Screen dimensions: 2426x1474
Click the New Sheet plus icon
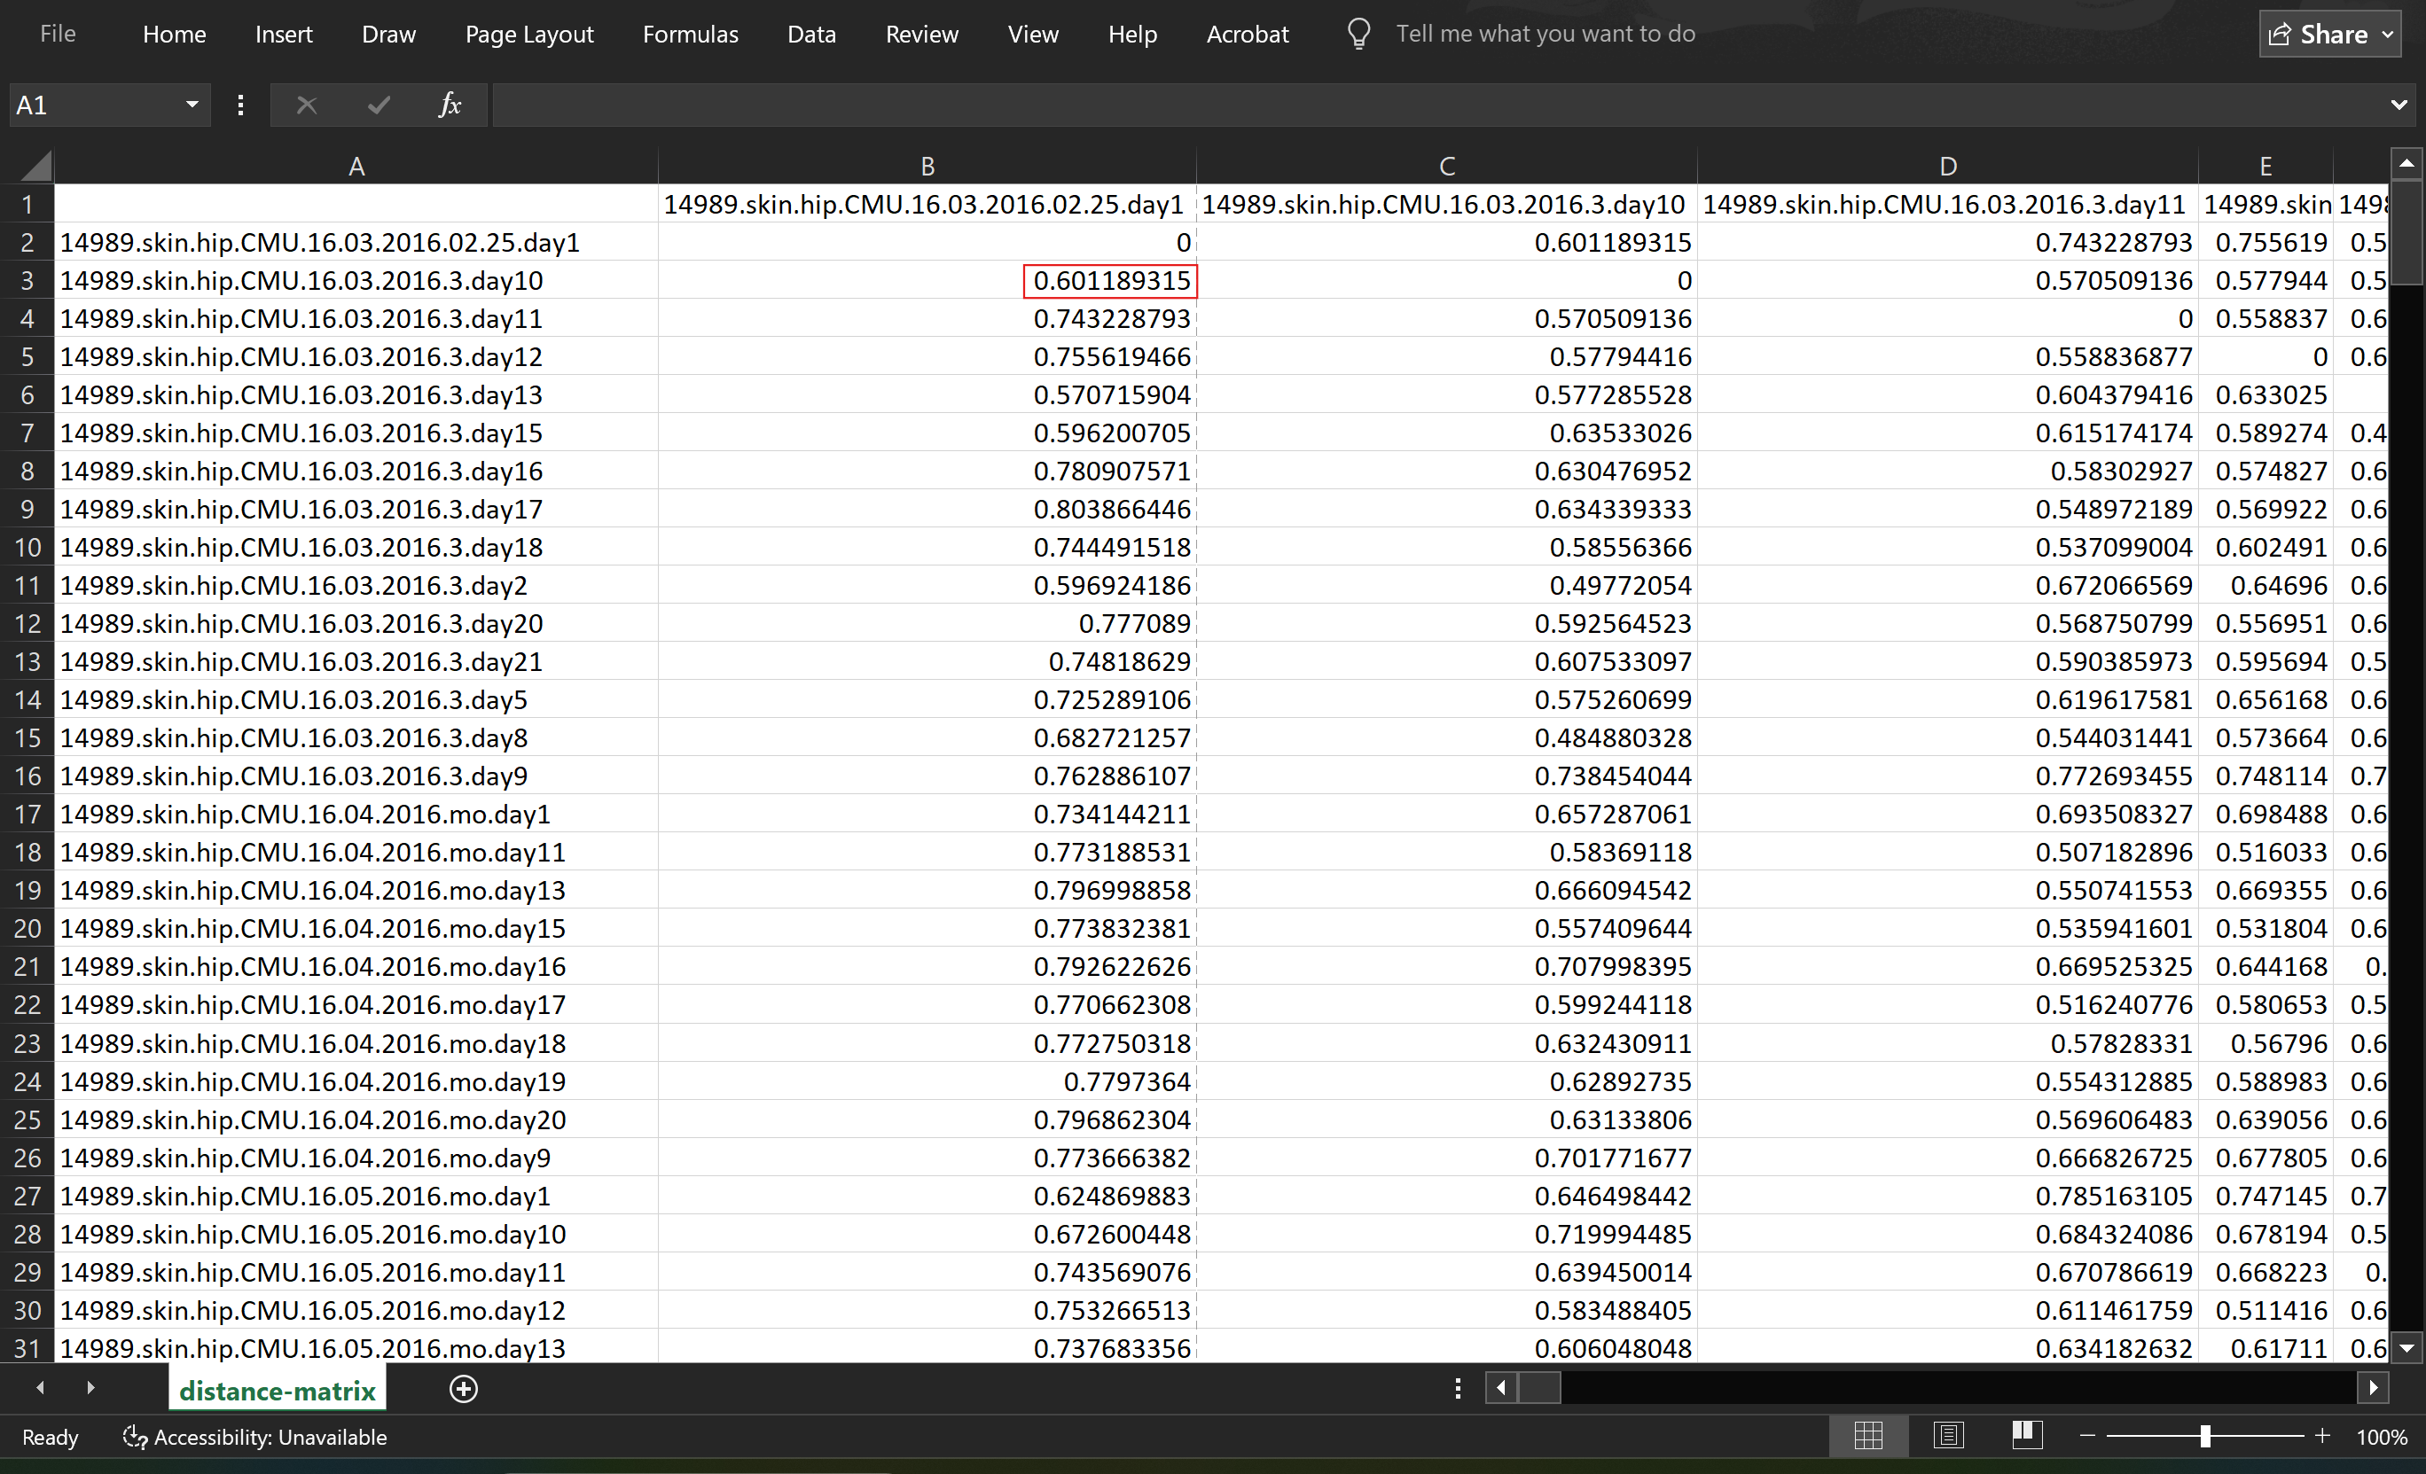(x=464, y=1388)
